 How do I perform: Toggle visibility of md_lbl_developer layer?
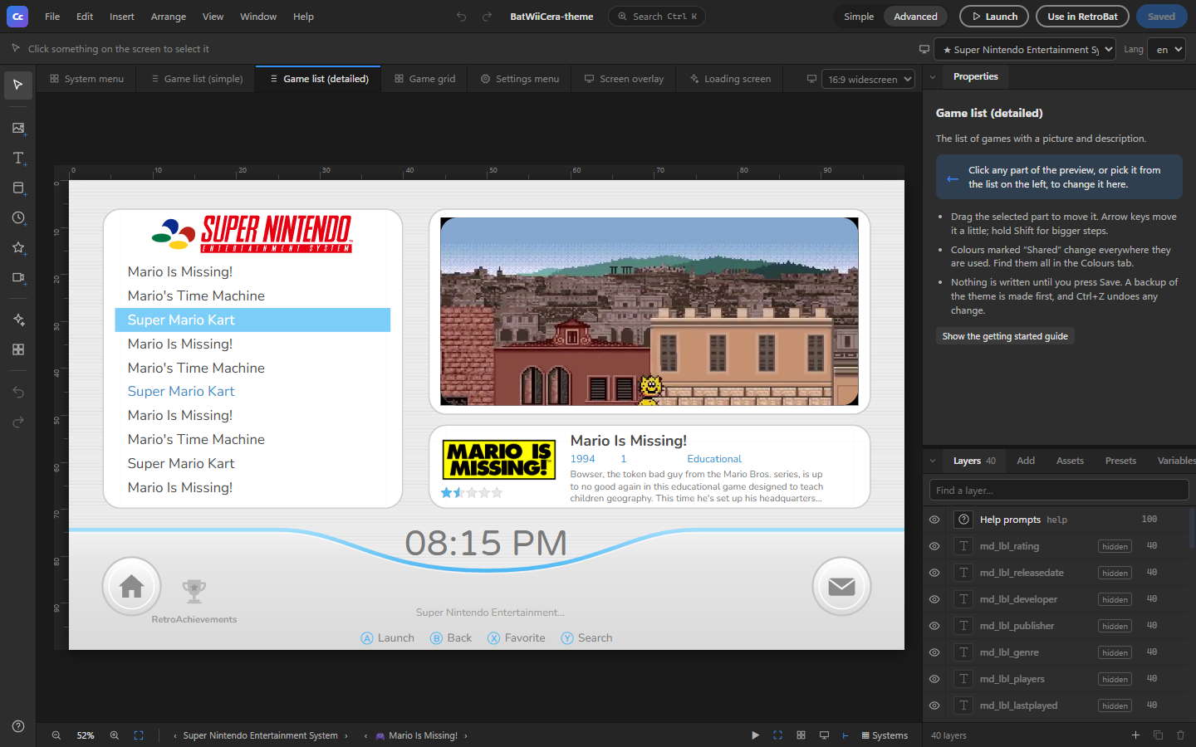pos(934,599)
